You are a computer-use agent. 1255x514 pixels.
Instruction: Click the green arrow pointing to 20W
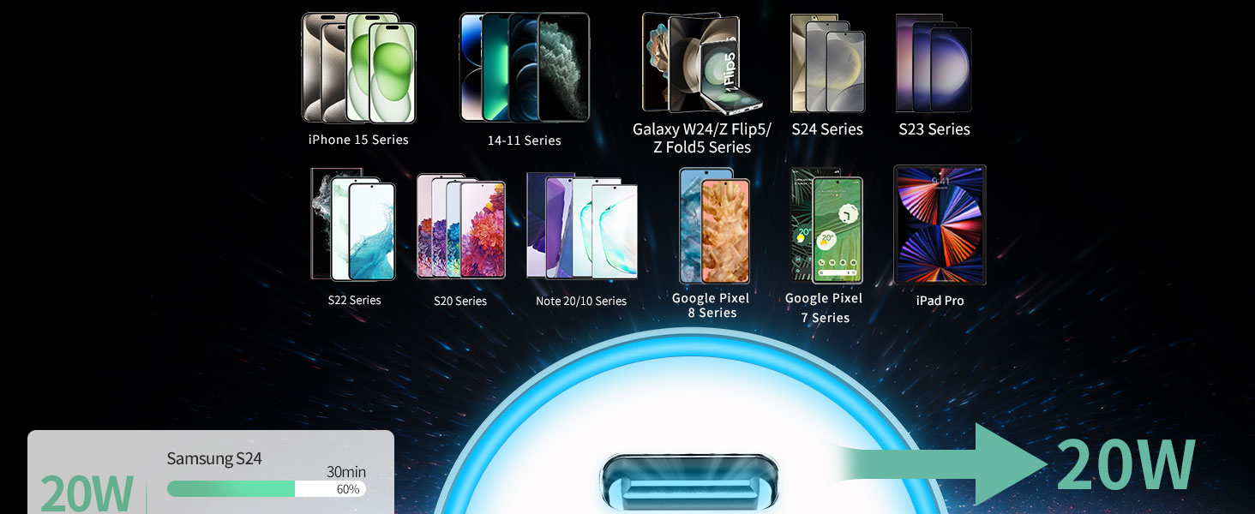coord(941,463)
